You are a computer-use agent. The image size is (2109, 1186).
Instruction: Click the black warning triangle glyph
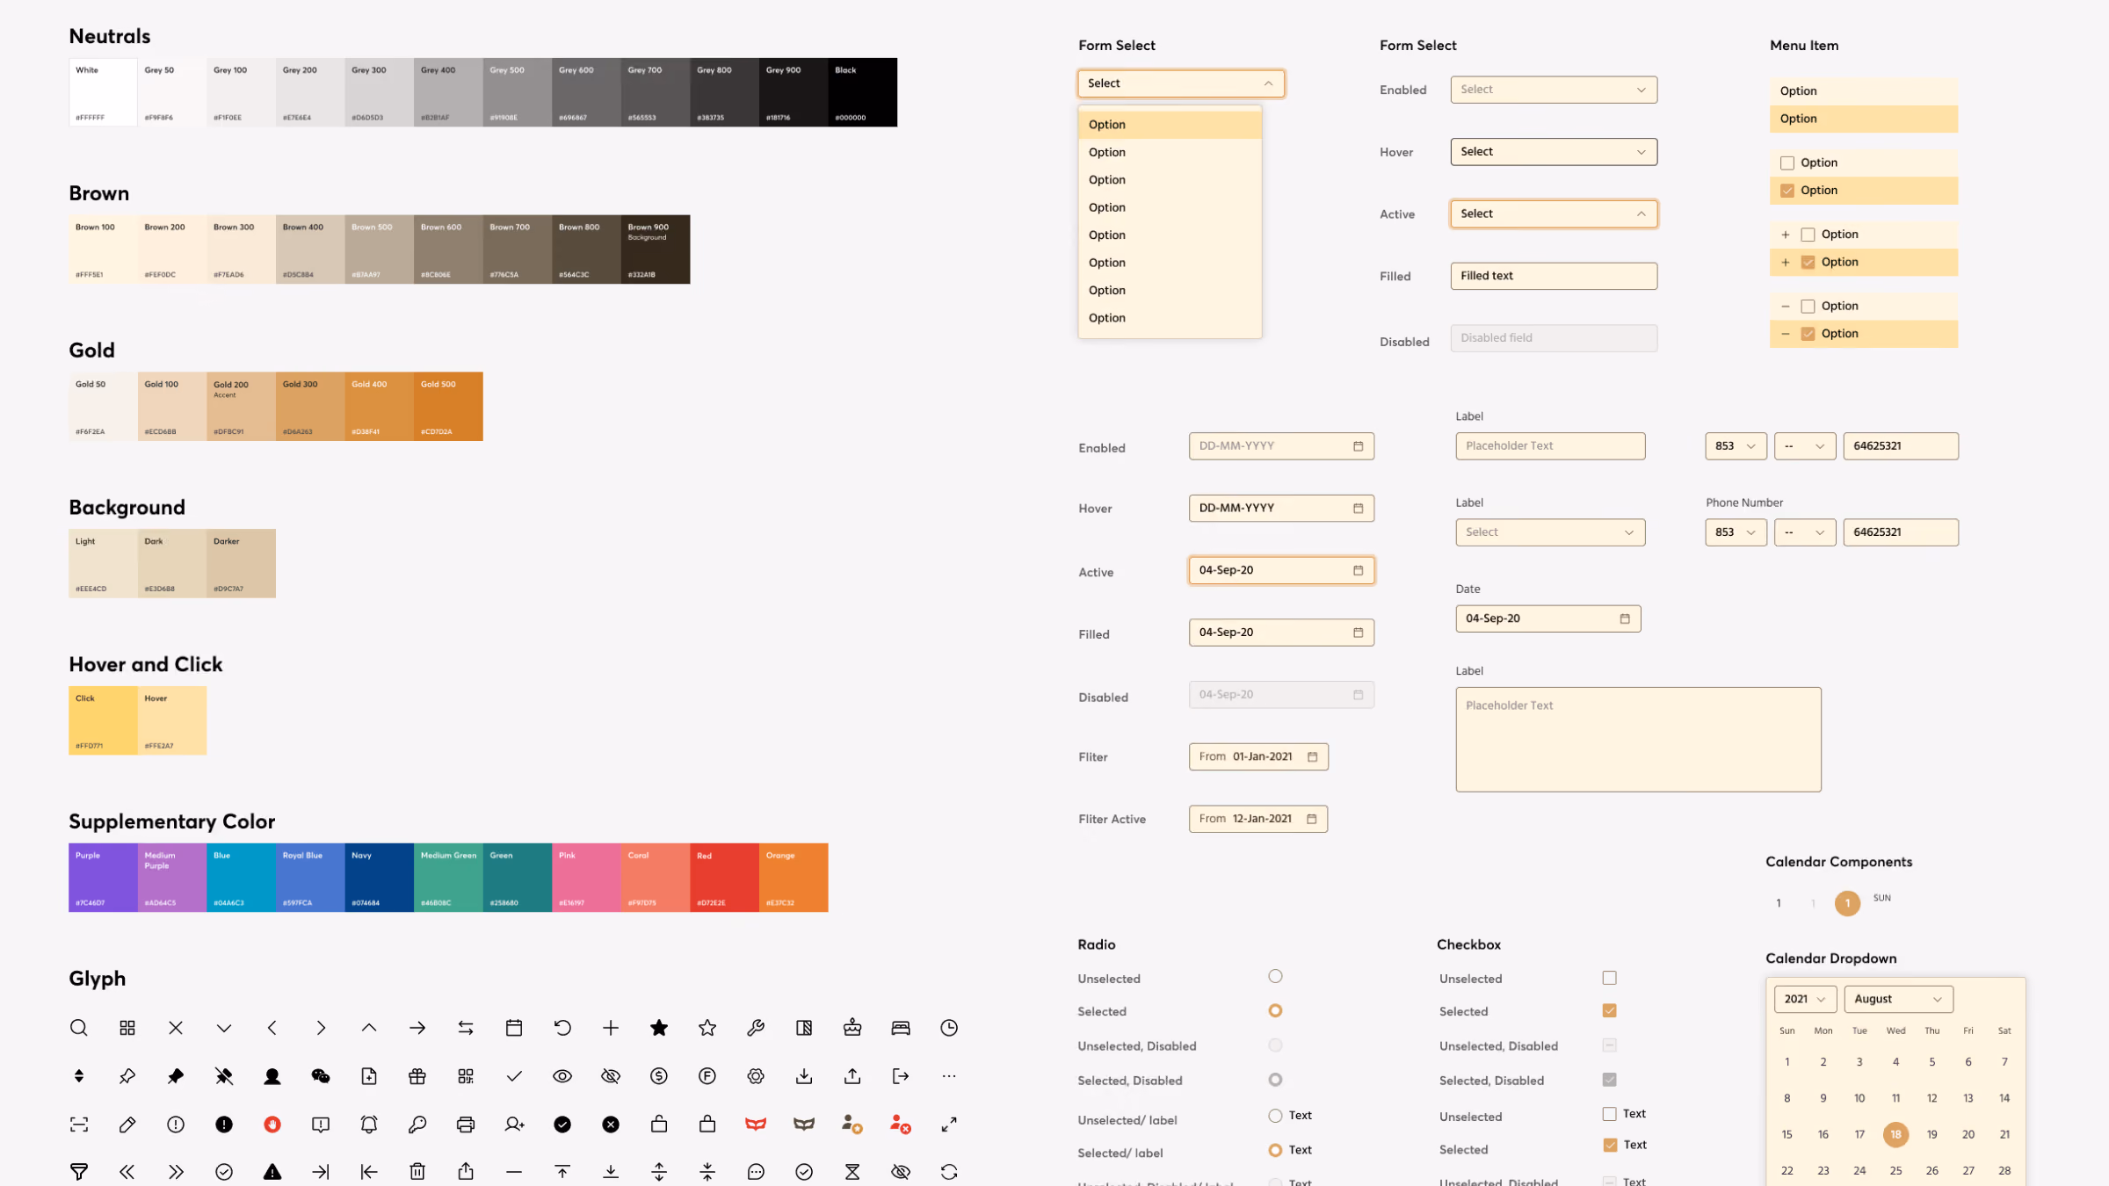click(x=272, y=1172)
